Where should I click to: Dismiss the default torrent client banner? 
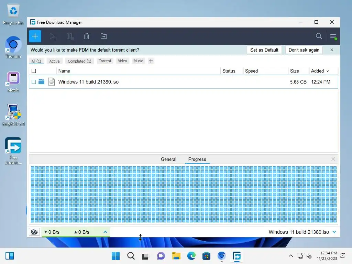(x=332, y=50)
